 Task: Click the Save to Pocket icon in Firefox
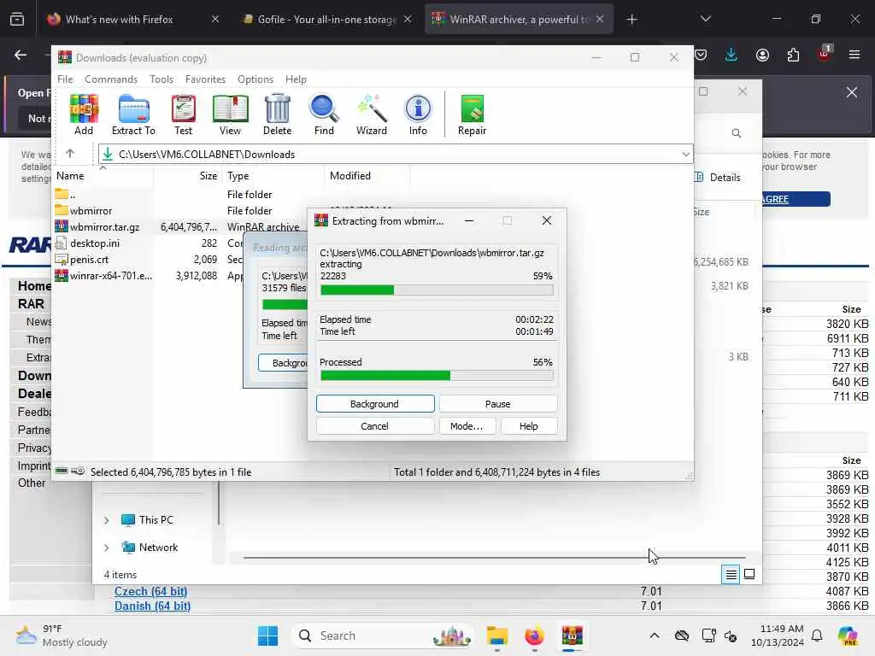tap(702, 55)
